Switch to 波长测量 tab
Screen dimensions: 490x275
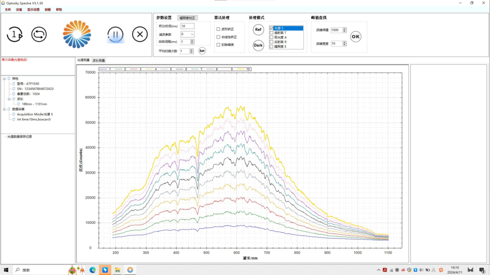99,60
